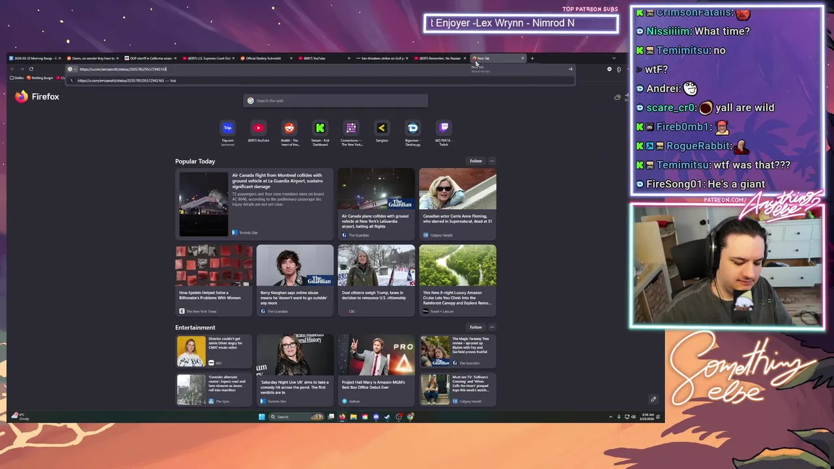Open Firefox from the taskbar

pyautogui.click(x=342, y=417)
